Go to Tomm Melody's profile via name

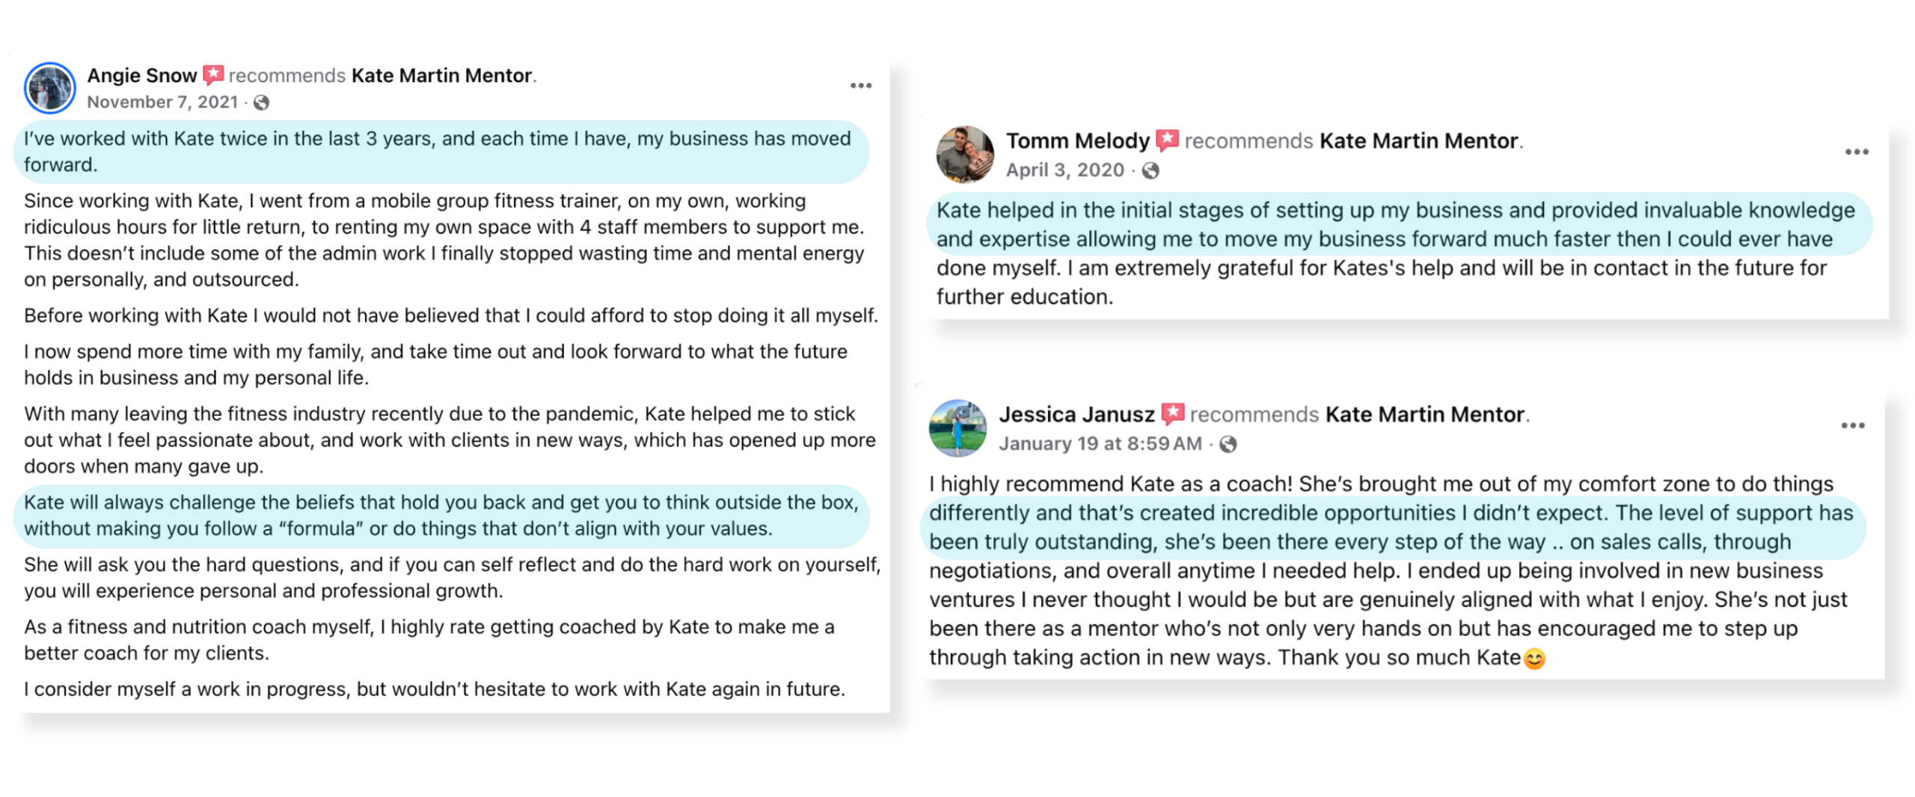point(1077,141)
